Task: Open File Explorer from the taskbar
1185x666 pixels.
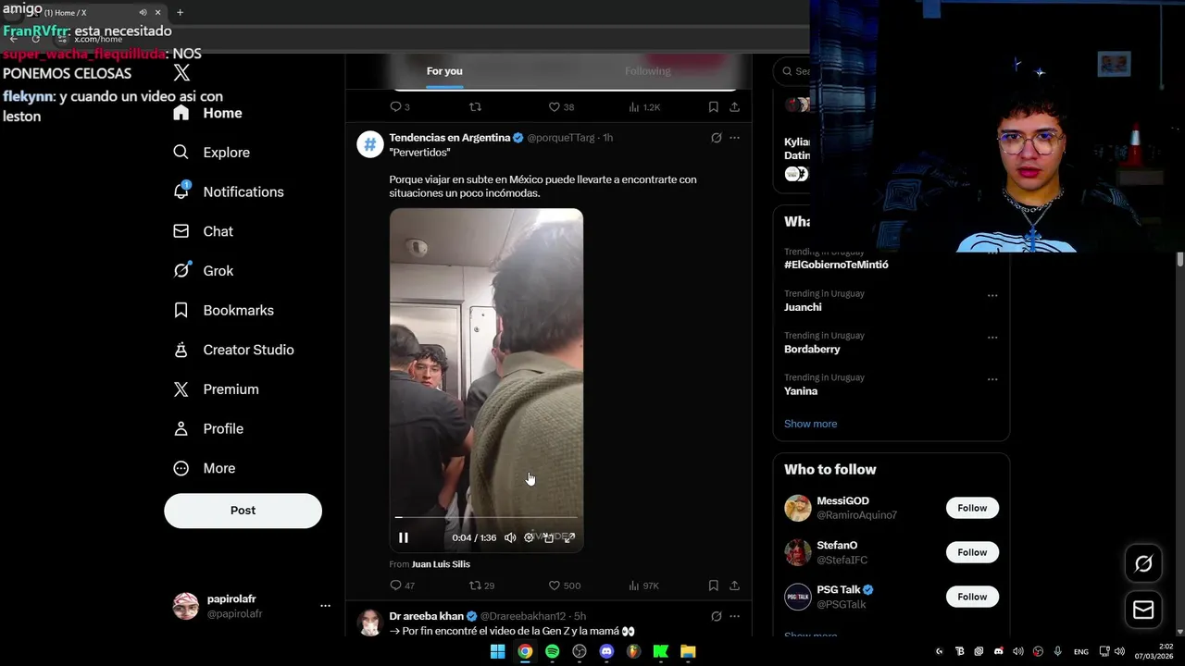Action: [x=688, y=651]
